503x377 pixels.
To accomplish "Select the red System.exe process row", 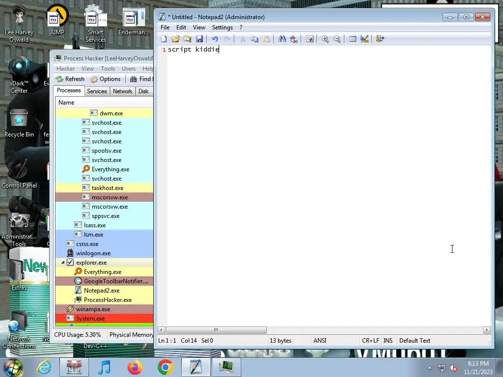I will (x=104, y=319).
